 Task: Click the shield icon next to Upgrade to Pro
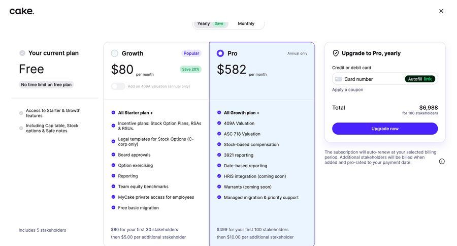tap(336, 53)
